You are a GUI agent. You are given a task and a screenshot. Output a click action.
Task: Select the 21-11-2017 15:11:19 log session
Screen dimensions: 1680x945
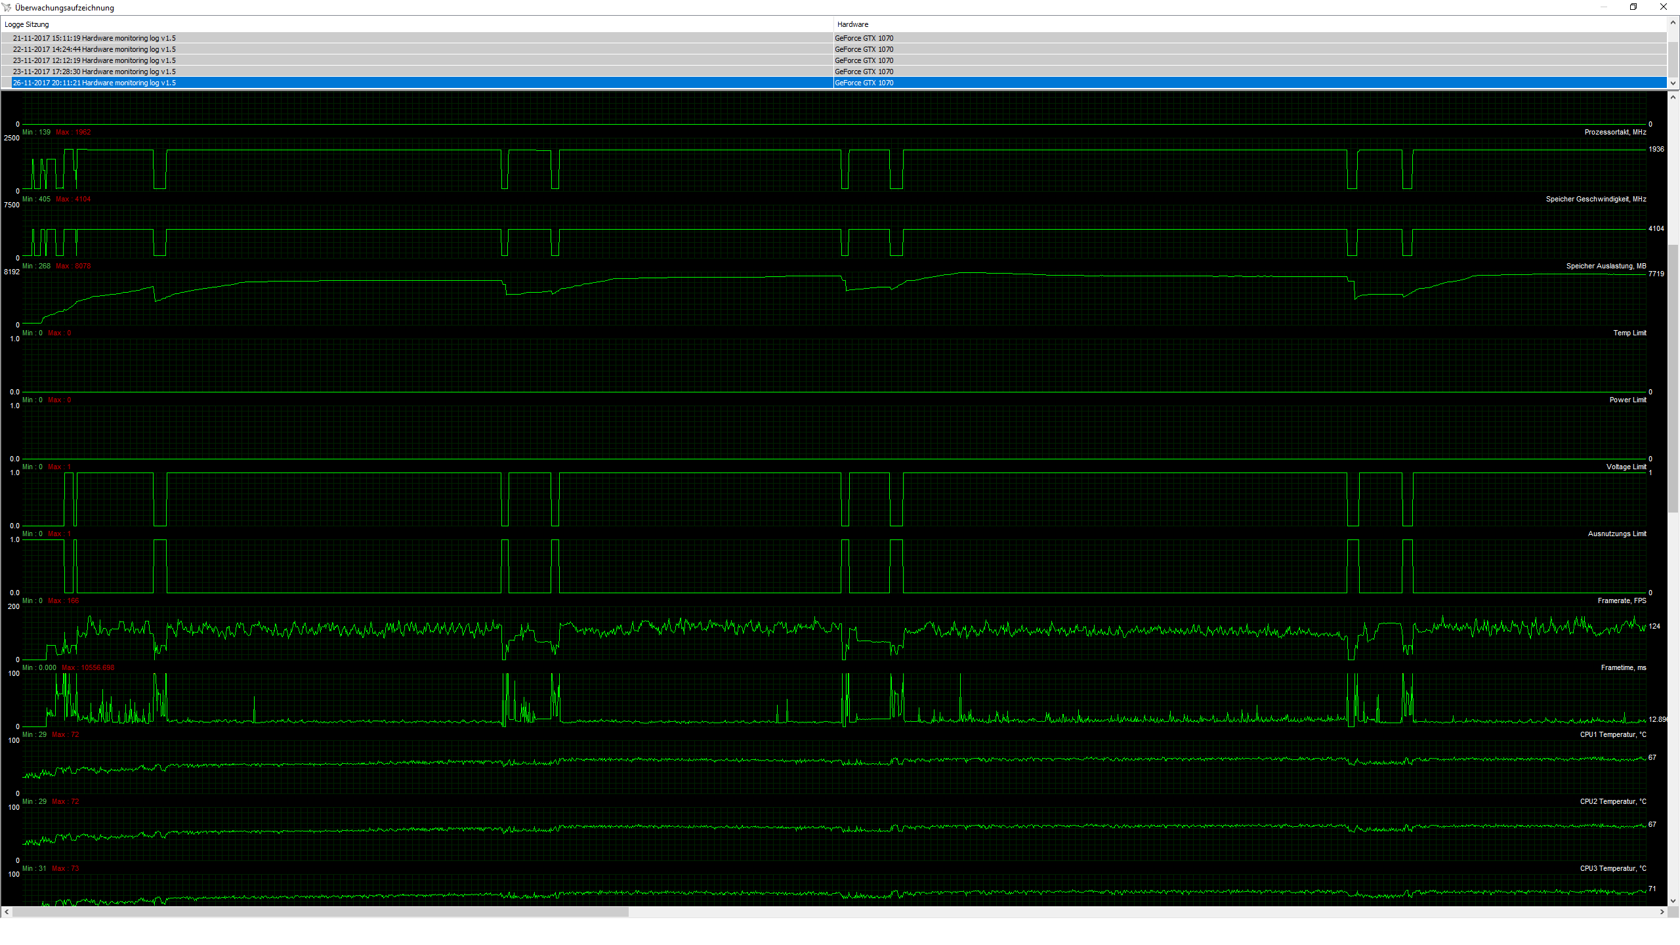coord(94,38)
